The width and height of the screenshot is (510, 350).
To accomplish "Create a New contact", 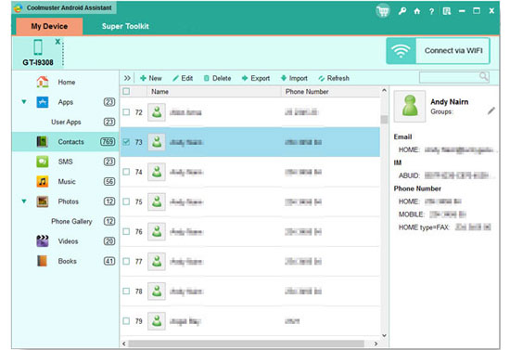I will 150,78.
